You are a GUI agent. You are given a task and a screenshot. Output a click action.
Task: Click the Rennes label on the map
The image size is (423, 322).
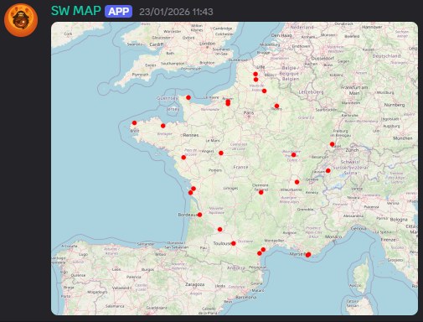point(191,135)
